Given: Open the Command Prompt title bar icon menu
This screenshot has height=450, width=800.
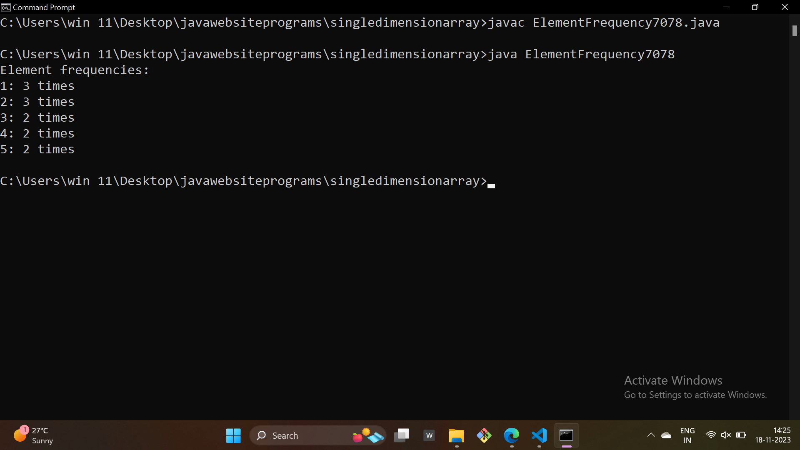Looking at the screenshot, I should 5,7.
